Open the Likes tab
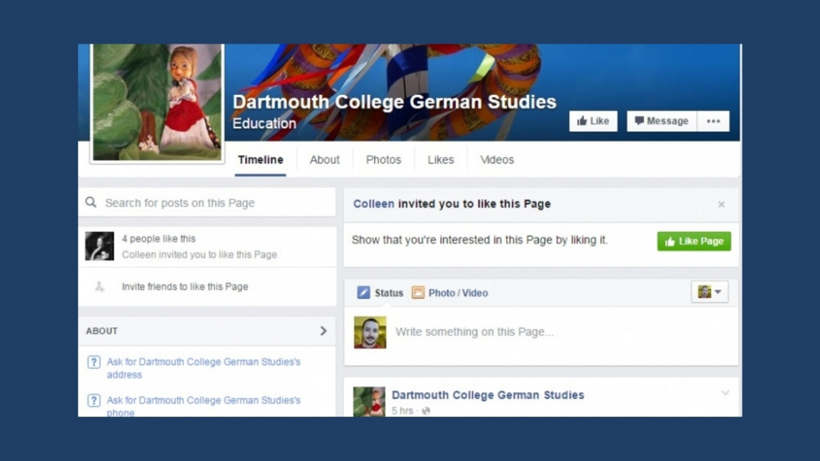 pos(441,160)
